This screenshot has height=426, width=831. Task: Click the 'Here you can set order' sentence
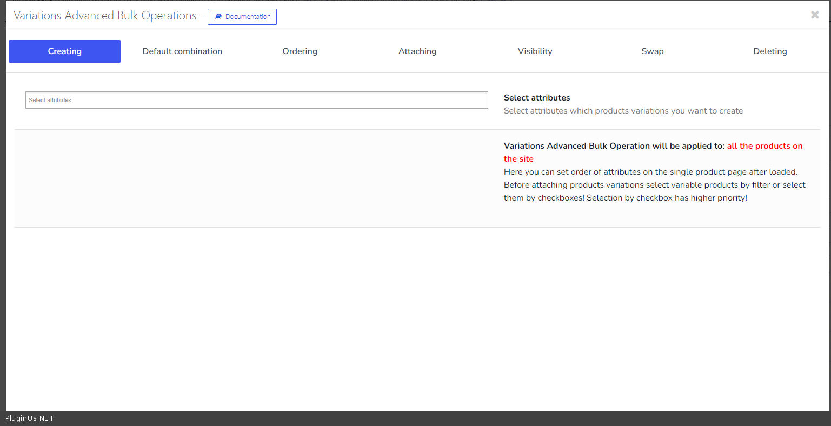coord(650,172)
